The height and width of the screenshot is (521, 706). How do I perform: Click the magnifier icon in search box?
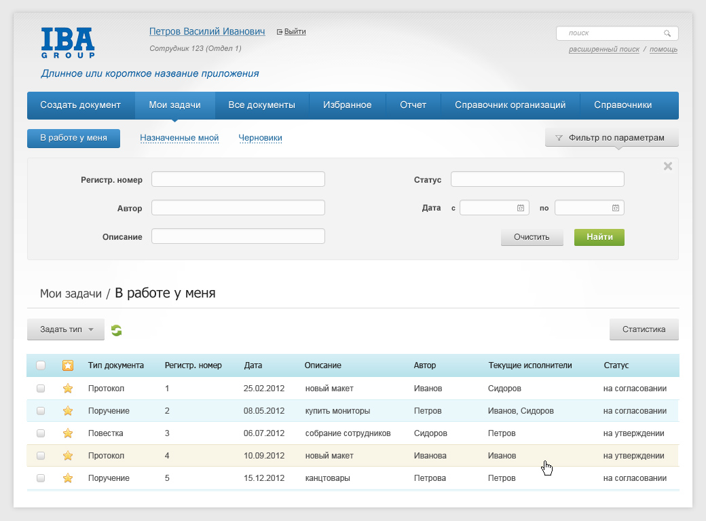[x=667, y=33]
